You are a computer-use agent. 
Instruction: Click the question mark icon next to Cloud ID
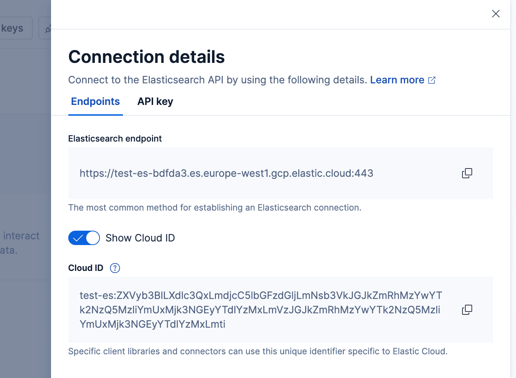tap(115, 268)
